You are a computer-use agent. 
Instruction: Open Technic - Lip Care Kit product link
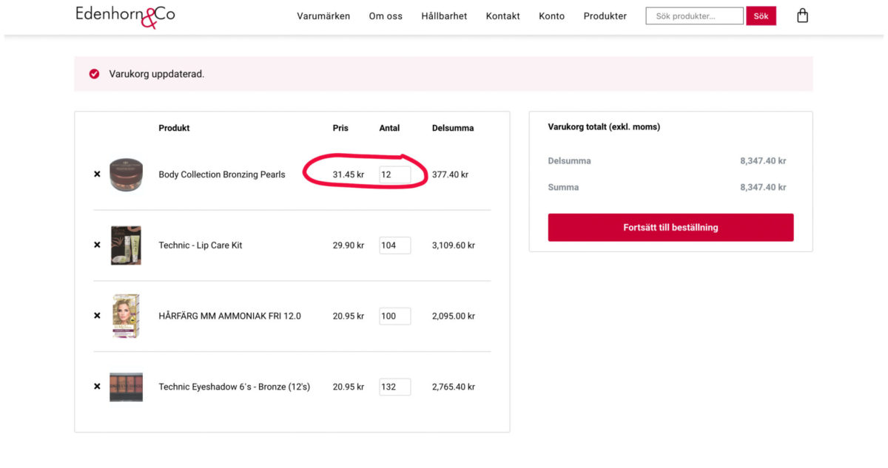tap(201, 245)
